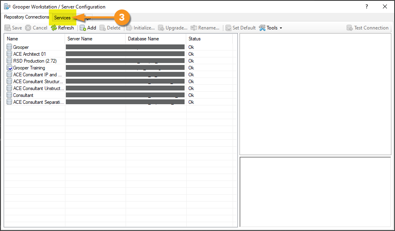
Task: Click the Initialize... toolbar button
Action: (x=140, y=28)
